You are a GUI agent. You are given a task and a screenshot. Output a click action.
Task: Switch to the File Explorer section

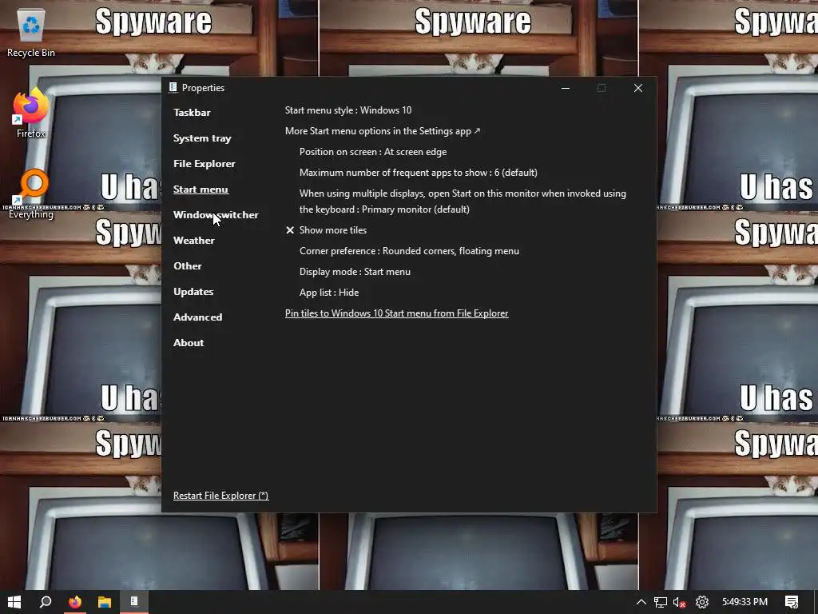pos(204,164)
